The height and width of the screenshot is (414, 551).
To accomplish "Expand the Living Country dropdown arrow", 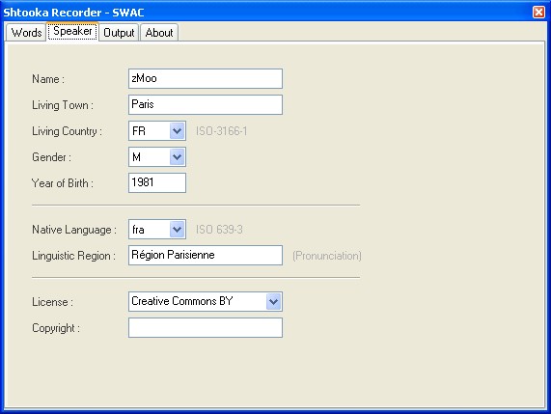I will point(178,131).
